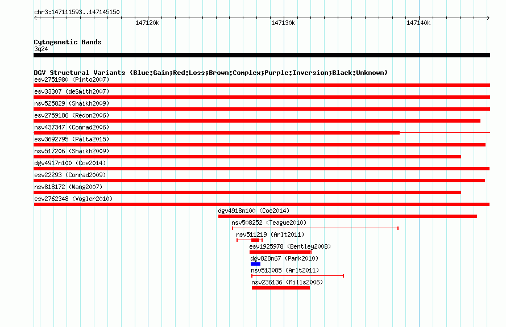
Task: Click the nsv818172 (Wang2007) label
Action: tap(68, 187)
